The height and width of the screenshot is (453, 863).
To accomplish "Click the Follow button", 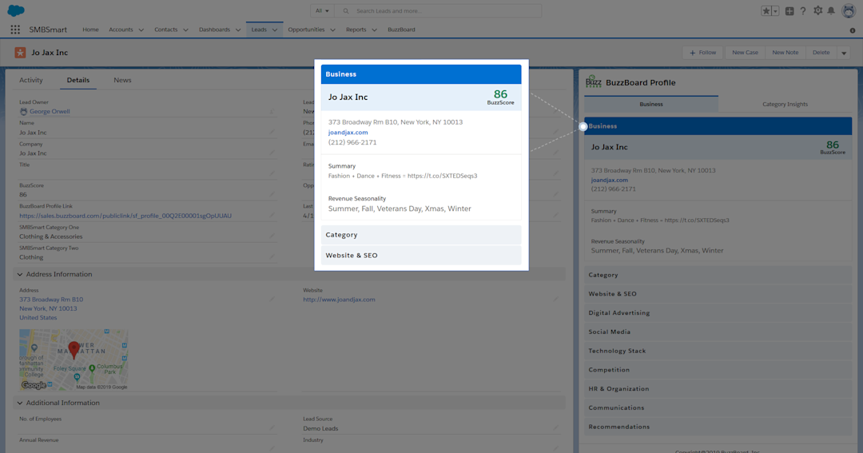I will tap(704, 53).
